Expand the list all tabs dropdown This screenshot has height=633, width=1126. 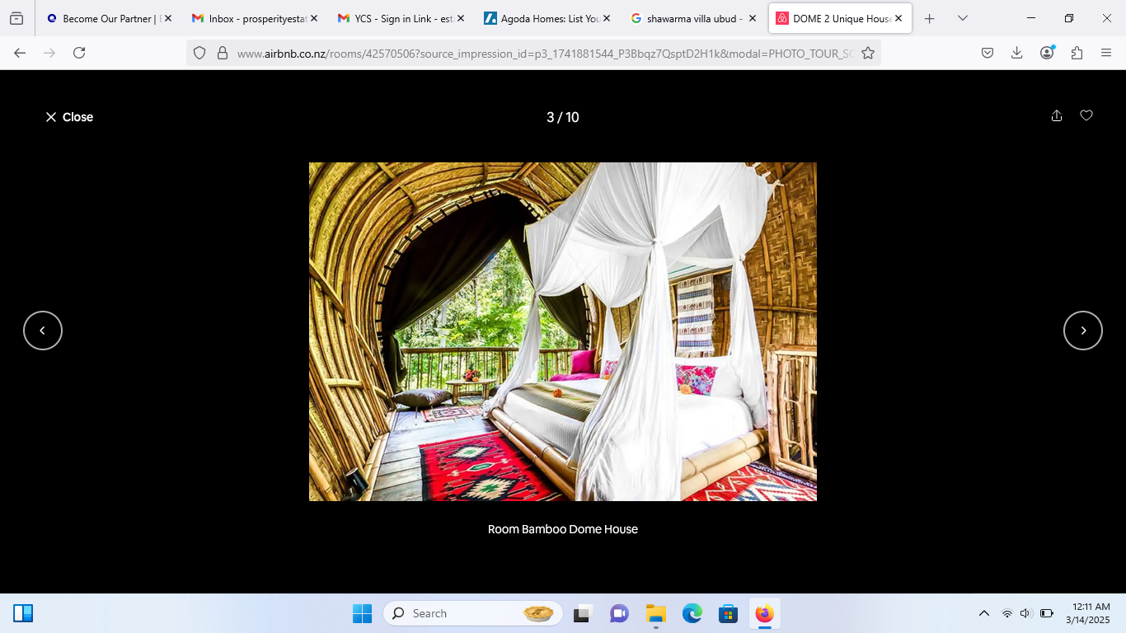963,18
